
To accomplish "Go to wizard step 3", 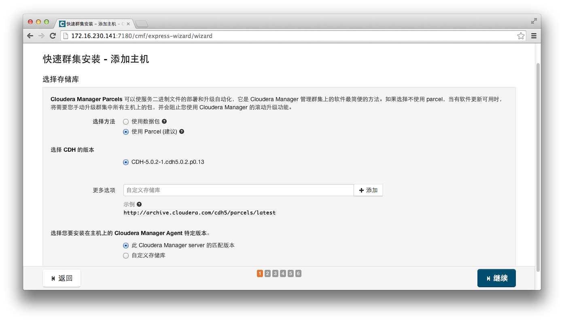I will point(275,273).
